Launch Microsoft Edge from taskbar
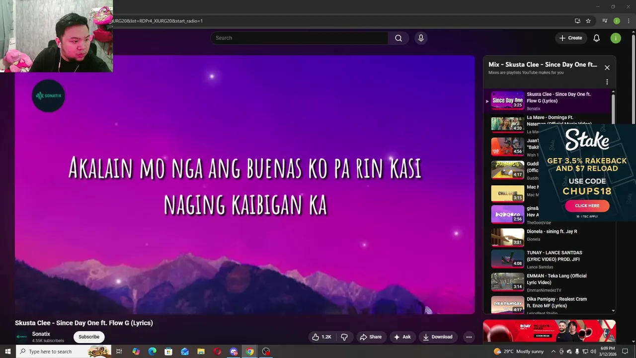Viewport: 636px width, 358px height. click(x=153, y=352)
